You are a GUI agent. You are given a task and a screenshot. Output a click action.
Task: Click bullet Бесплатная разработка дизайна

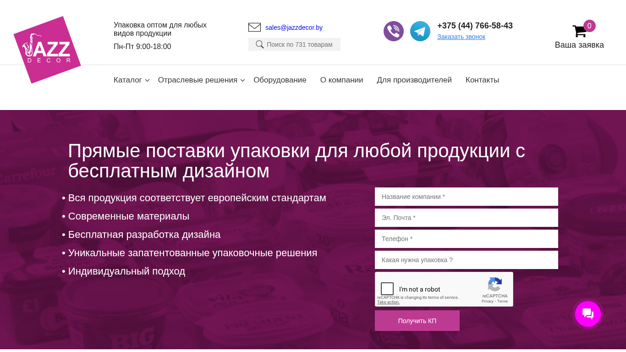[141, 235]
